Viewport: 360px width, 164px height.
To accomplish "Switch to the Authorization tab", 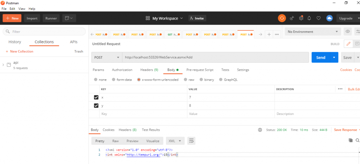I will [122, 70].
